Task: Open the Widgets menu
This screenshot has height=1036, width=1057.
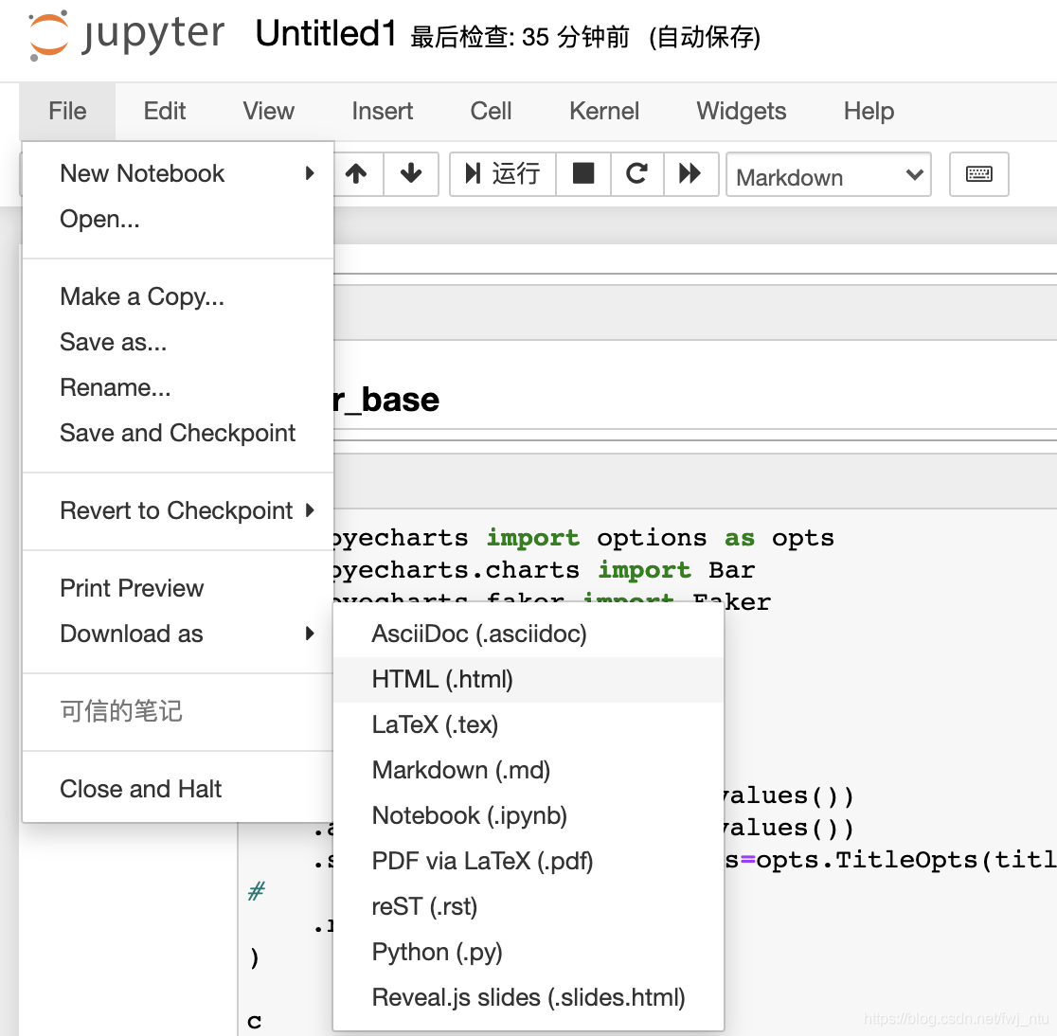Action: pos(741,111)
